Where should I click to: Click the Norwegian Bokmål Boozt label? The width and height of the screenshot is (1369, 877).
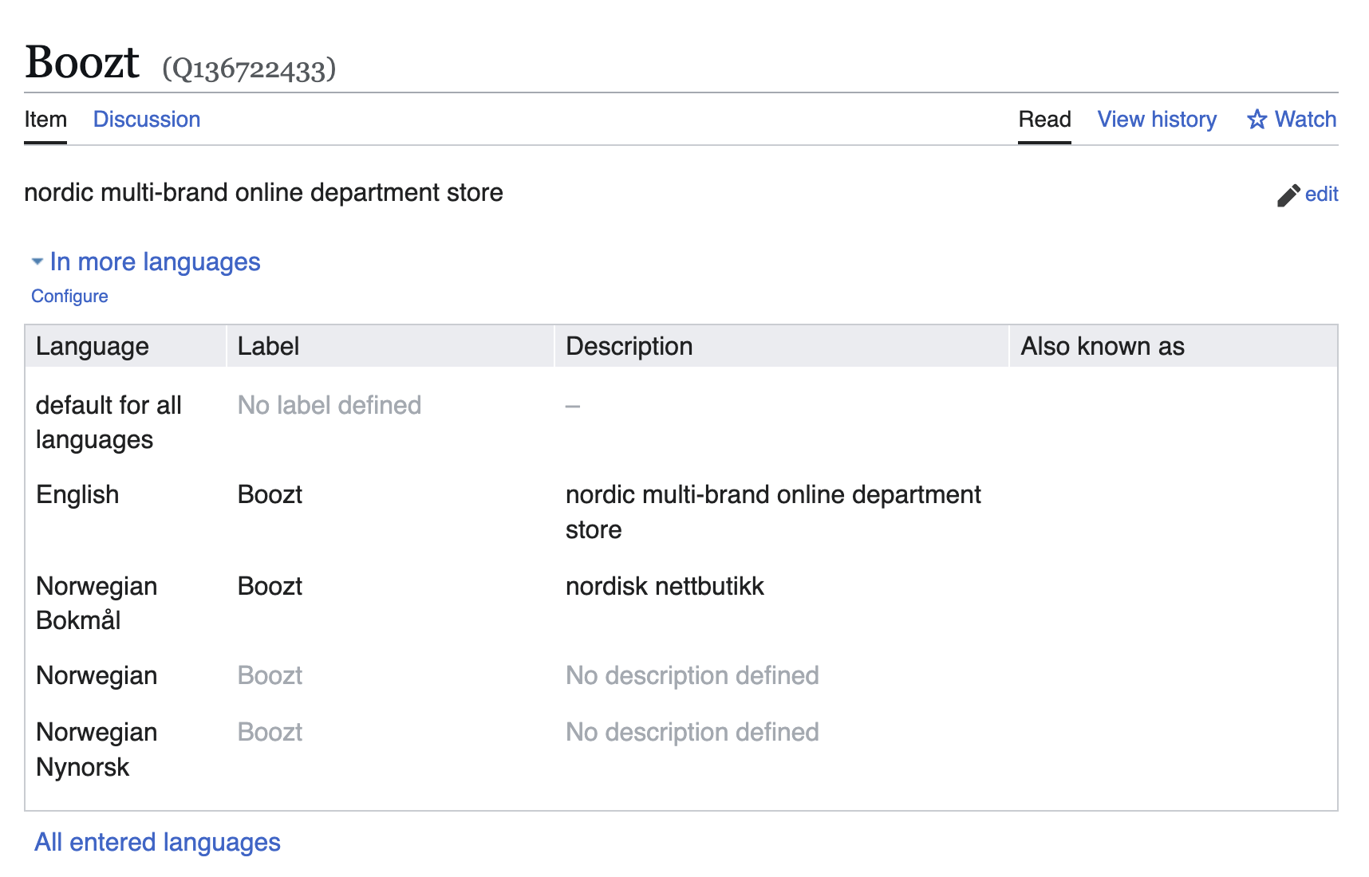click(x=270, y=587)
